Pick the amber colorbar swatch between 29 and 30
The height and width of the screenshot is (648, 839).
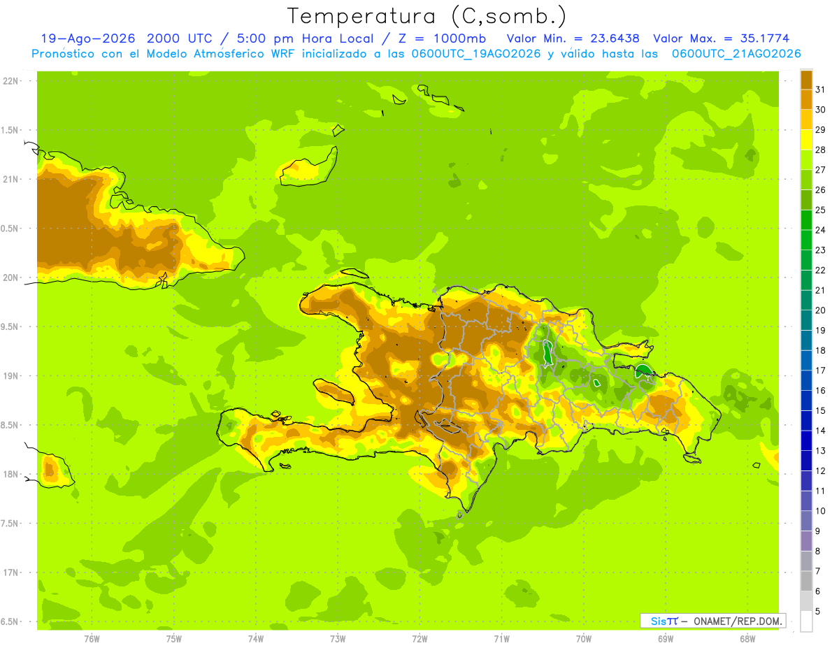pos(806,120)
